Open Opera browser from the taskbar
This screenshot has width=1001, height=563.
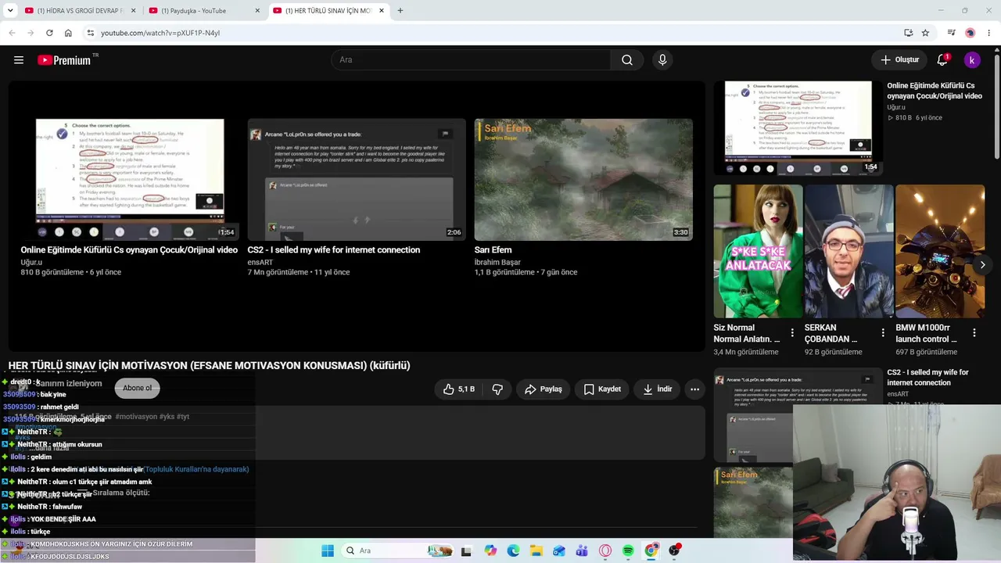605,550
